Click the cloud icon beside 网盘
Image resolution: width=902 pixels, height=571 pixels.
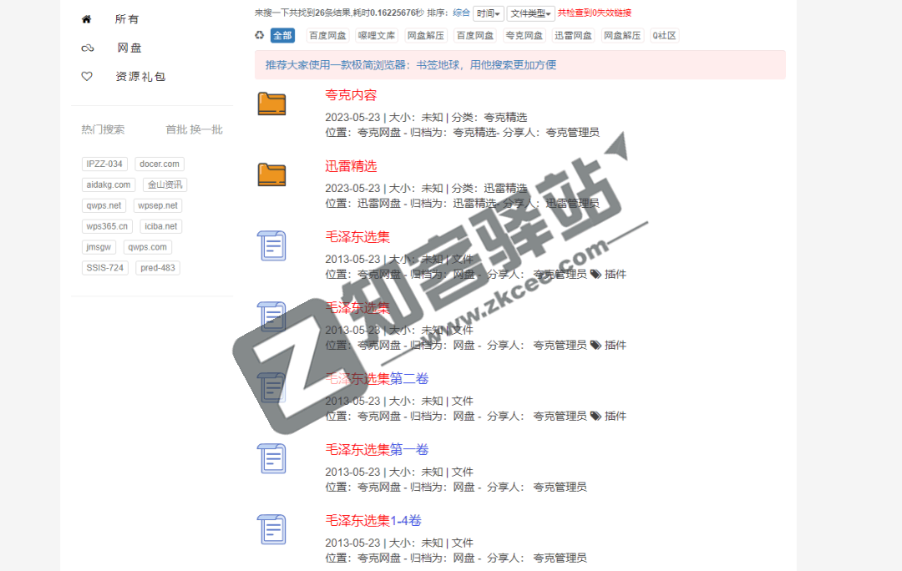(x=87, y=48)
